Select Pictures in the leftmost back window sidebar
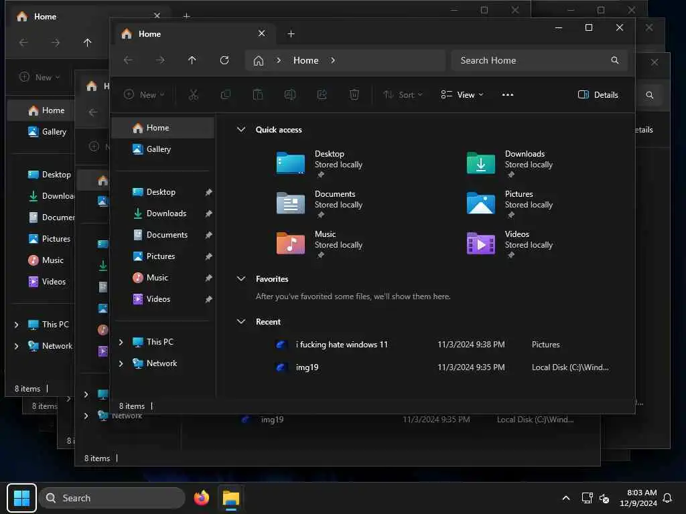The height and width of the screenshot is (514, 686). pyautogui.click(x=49, y=239)
